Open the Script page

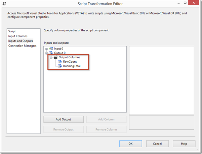point(12,31)
